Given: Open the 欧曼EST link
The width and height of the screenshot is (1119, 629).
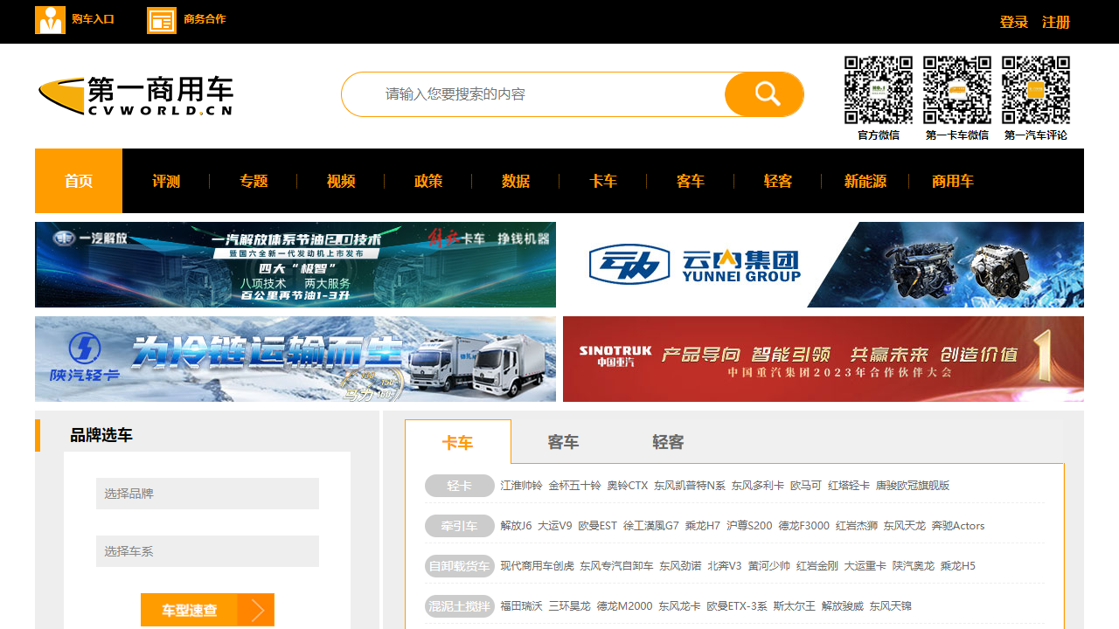Looking at the screenshot, I should point(598,526).
